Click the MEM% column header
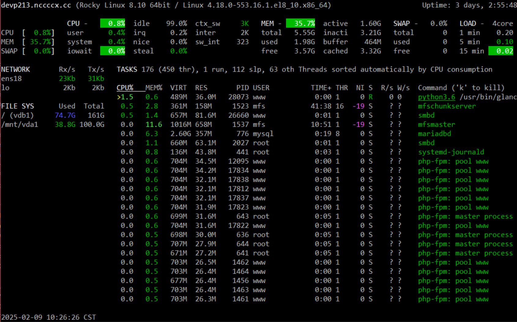This screenshot has width=517, height=322. [154, 88]
